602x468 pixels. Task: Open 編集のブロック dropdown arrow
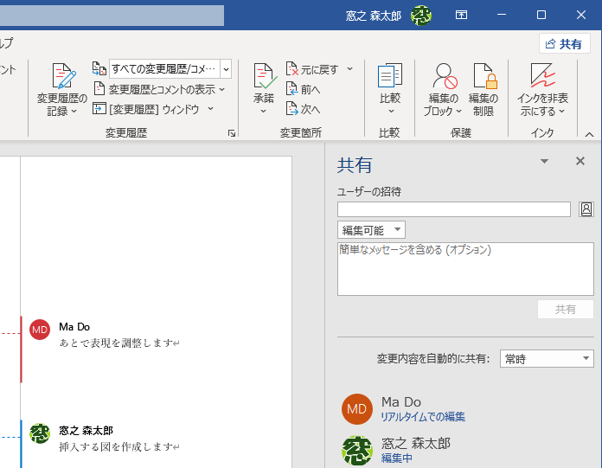[x=458, y=112]
